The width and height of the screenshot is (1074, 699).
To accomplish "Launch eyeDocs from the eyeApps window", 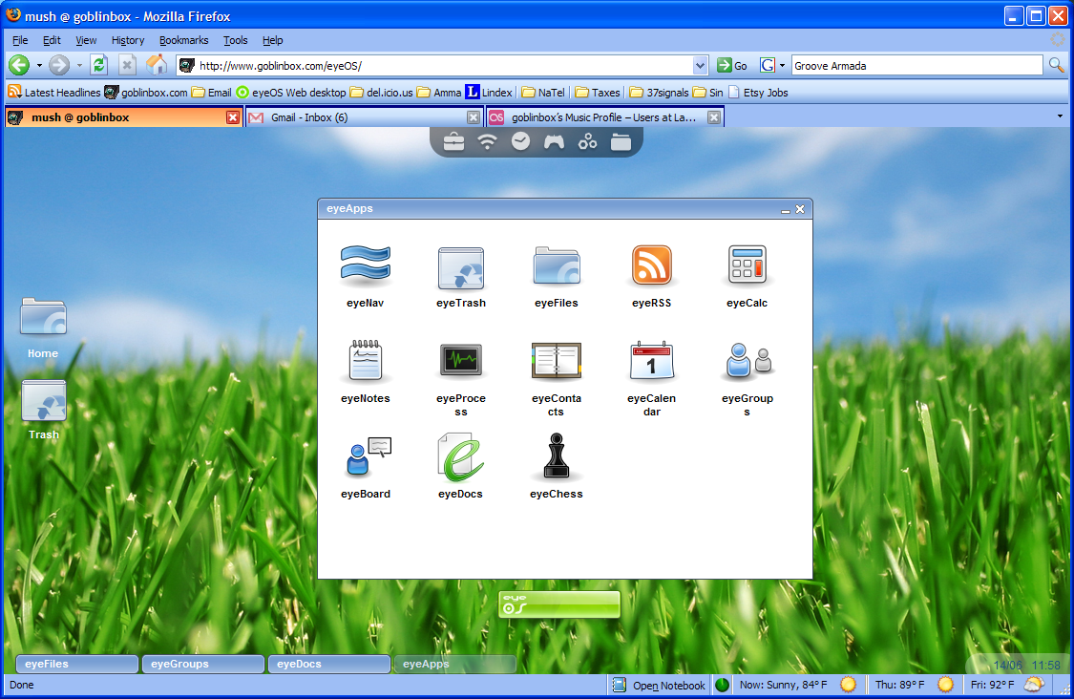I will click(x=460, y=456).
